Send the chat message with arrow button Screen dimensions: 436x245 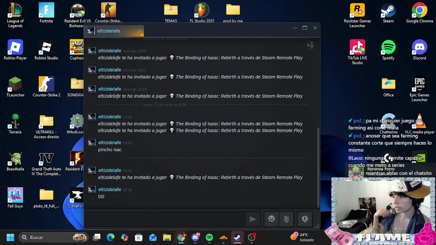pos(253,219)
